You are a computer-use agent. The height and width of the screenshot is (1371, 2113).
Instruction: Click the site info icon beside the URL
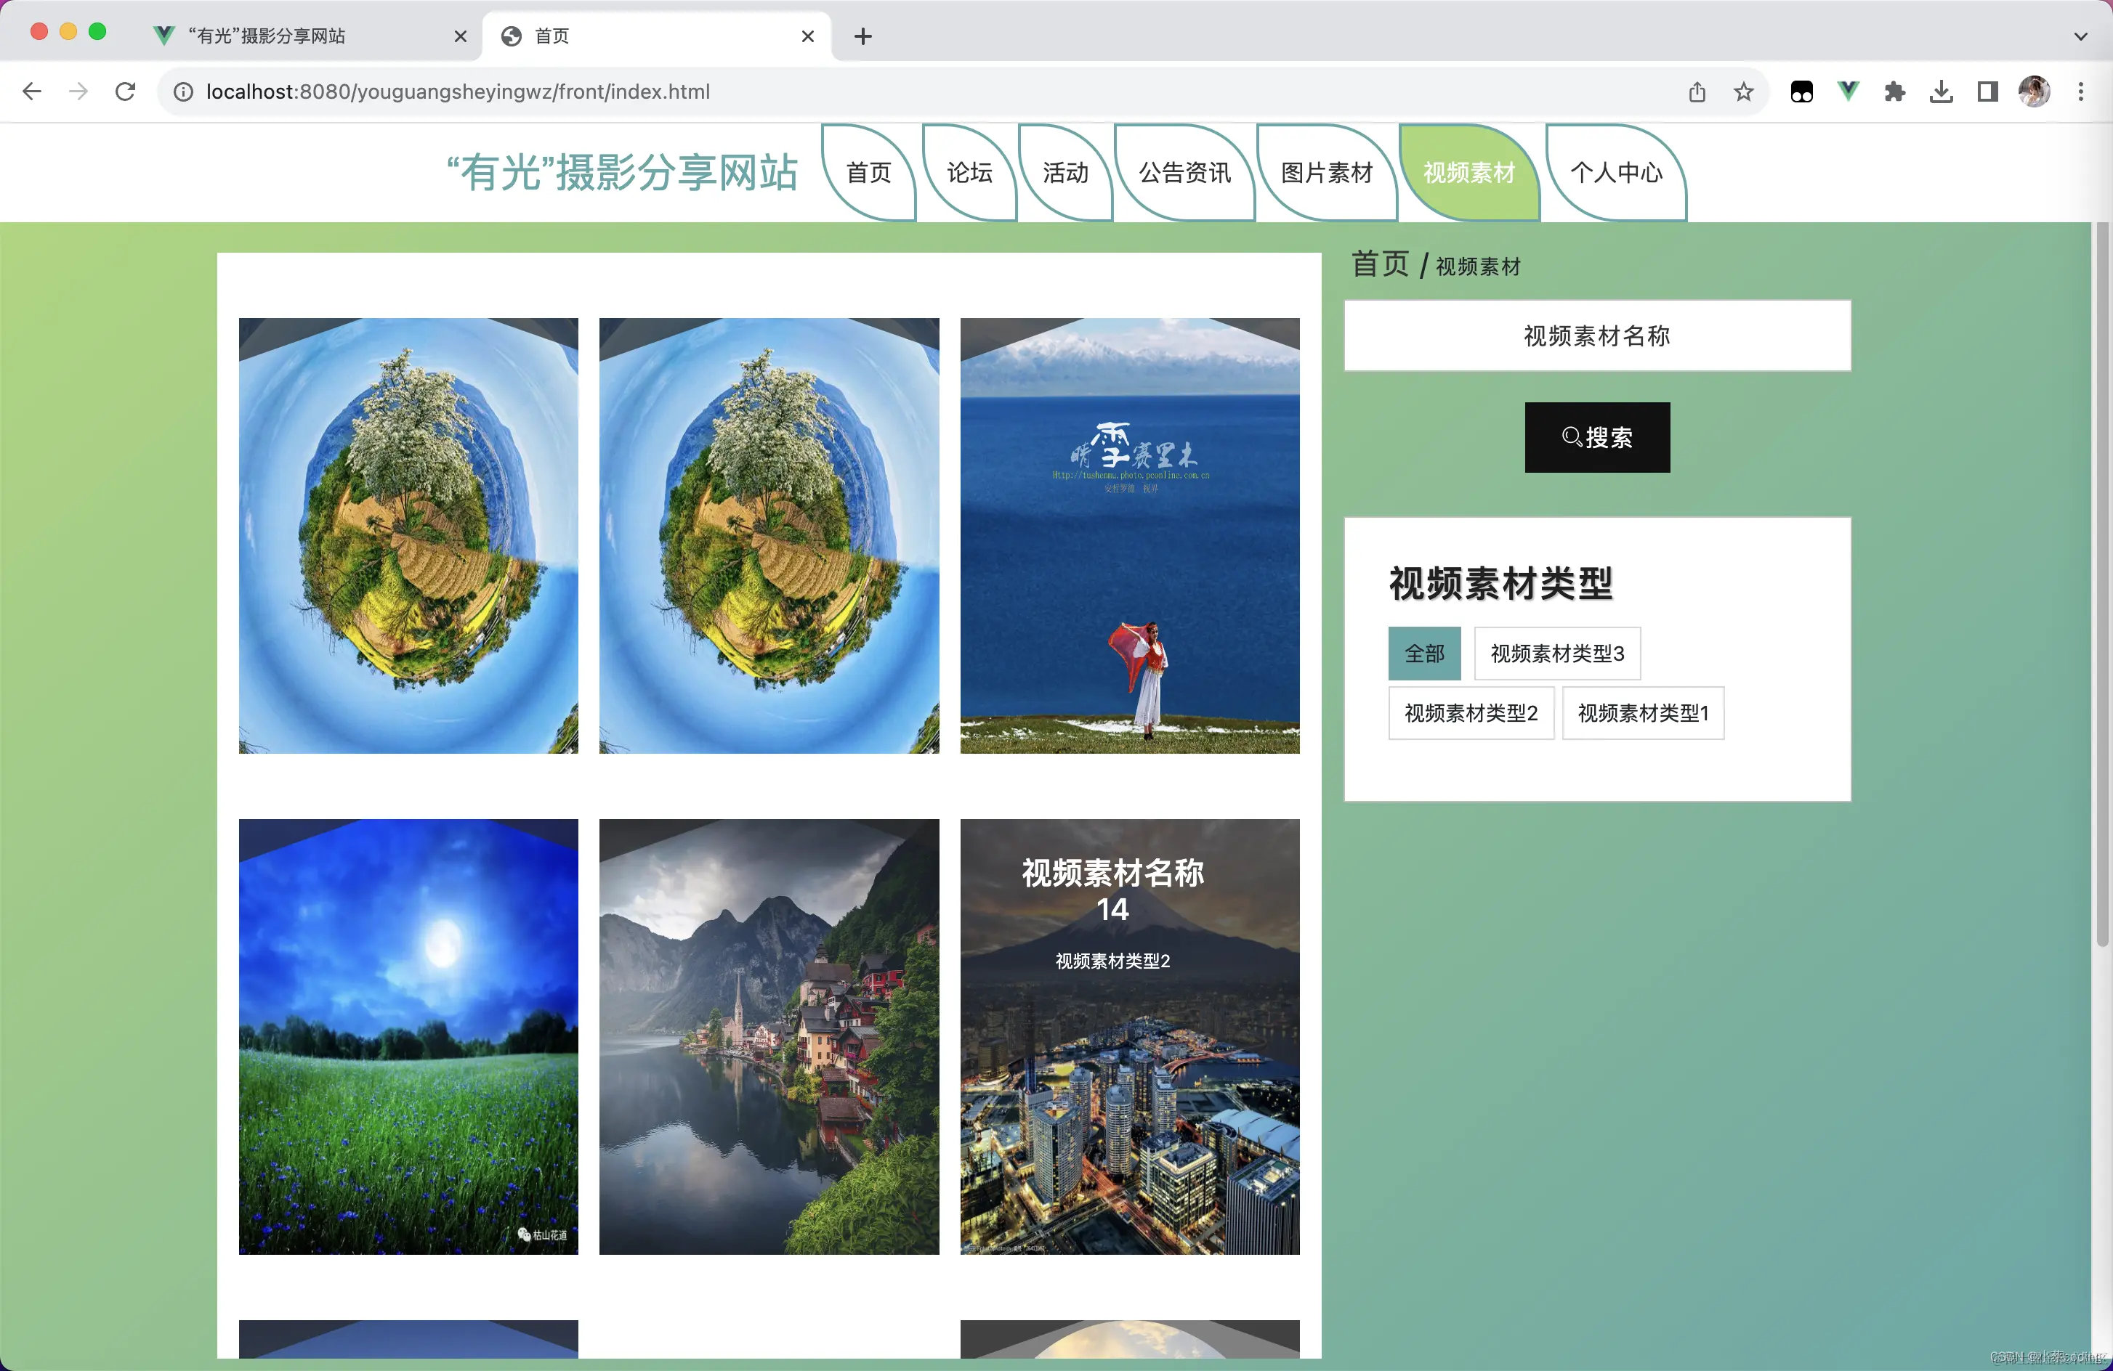[x=183, y=91]
